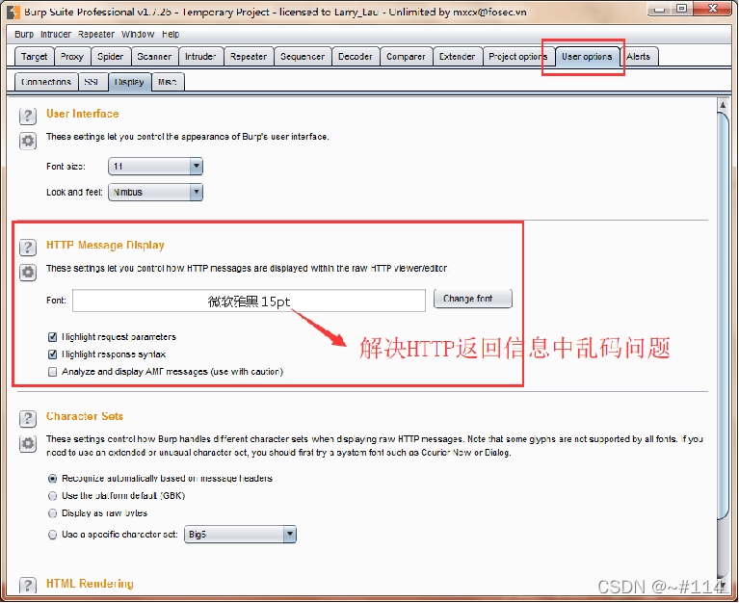
Task: Open the Look and feel Nimbus dropdown
Action: click(155, 193)
